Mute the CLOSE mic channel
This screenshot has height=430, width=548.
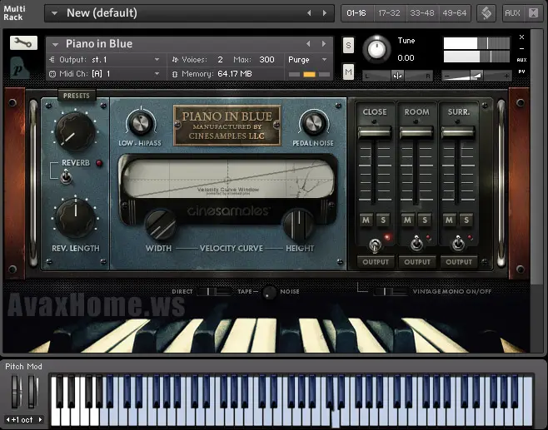coord(366,220)
